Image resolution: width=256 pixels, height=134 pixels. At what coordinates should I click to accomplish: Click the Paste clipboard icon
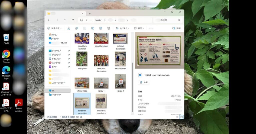pyautogui.click(x=84, y=28)
